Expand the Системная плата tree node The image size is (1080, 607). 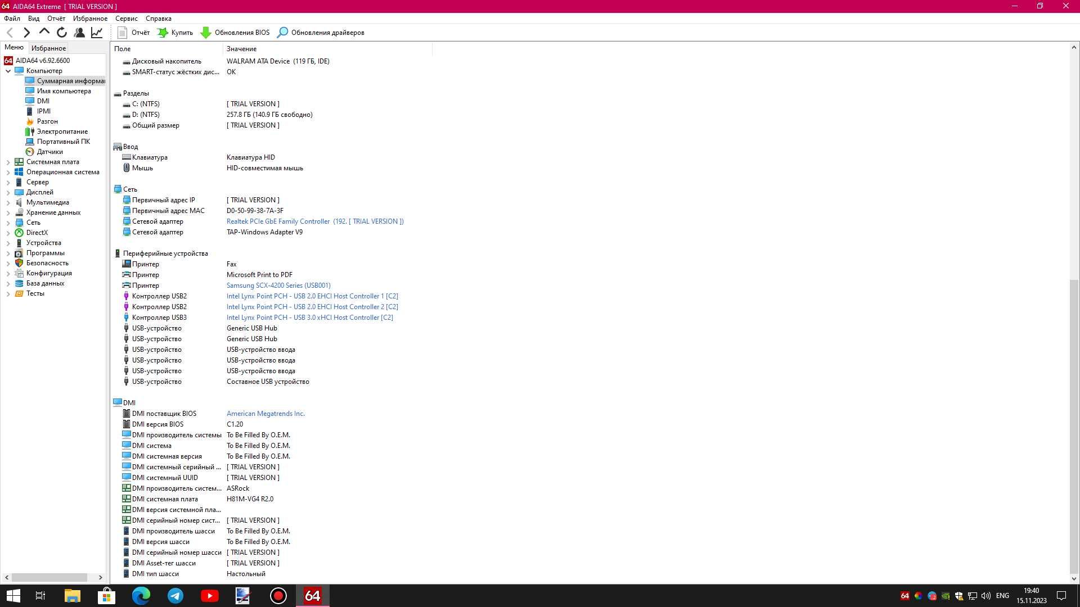(8, 162)
